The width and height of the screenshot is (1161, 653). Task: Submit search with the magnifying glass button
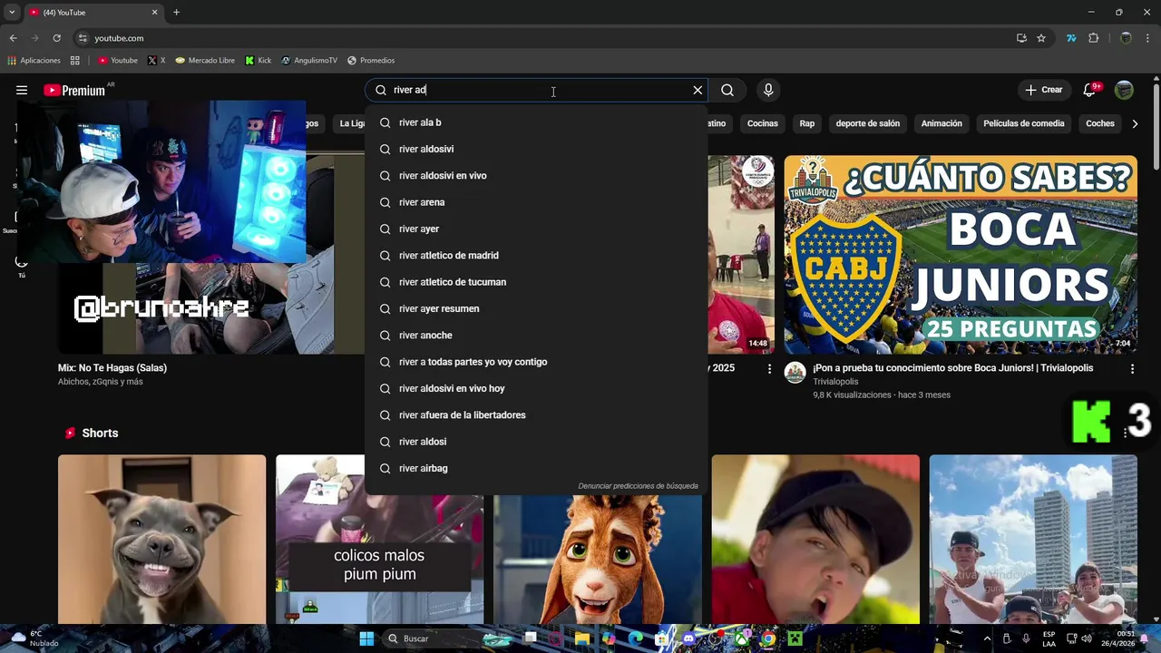[x=727, y=90]
